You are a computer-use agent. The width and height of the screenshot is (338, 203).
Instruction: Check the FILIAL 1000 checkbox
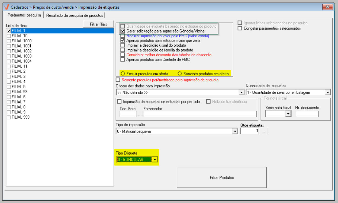tap(9, 41)
